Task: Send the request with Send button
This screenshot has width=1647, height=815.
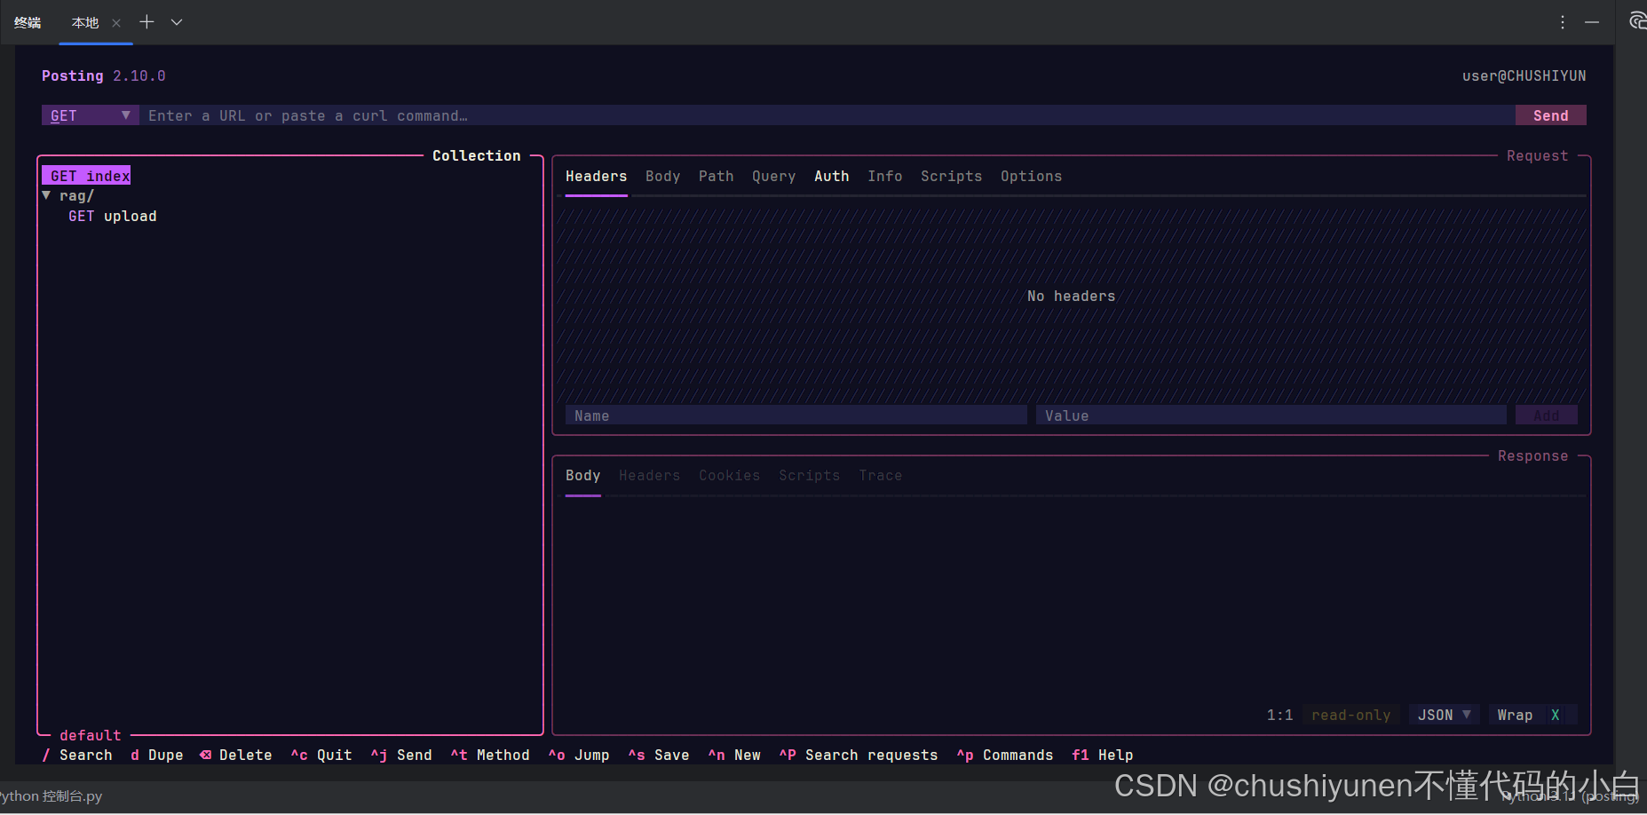Action: coord(1550,115)
